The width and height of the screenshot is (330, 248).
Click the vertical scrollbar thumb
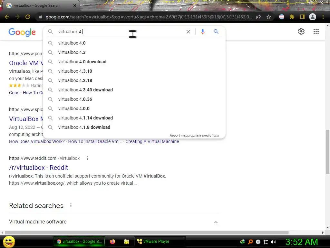click(x=327, y=152)
